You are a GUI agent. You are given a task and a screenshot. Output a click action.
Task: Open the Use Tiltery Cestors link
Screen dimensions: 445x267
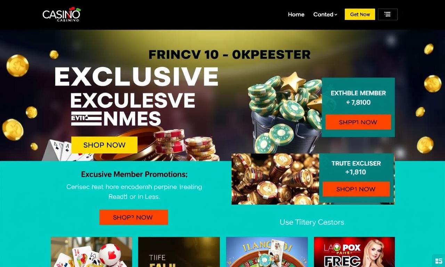point(312,222)
